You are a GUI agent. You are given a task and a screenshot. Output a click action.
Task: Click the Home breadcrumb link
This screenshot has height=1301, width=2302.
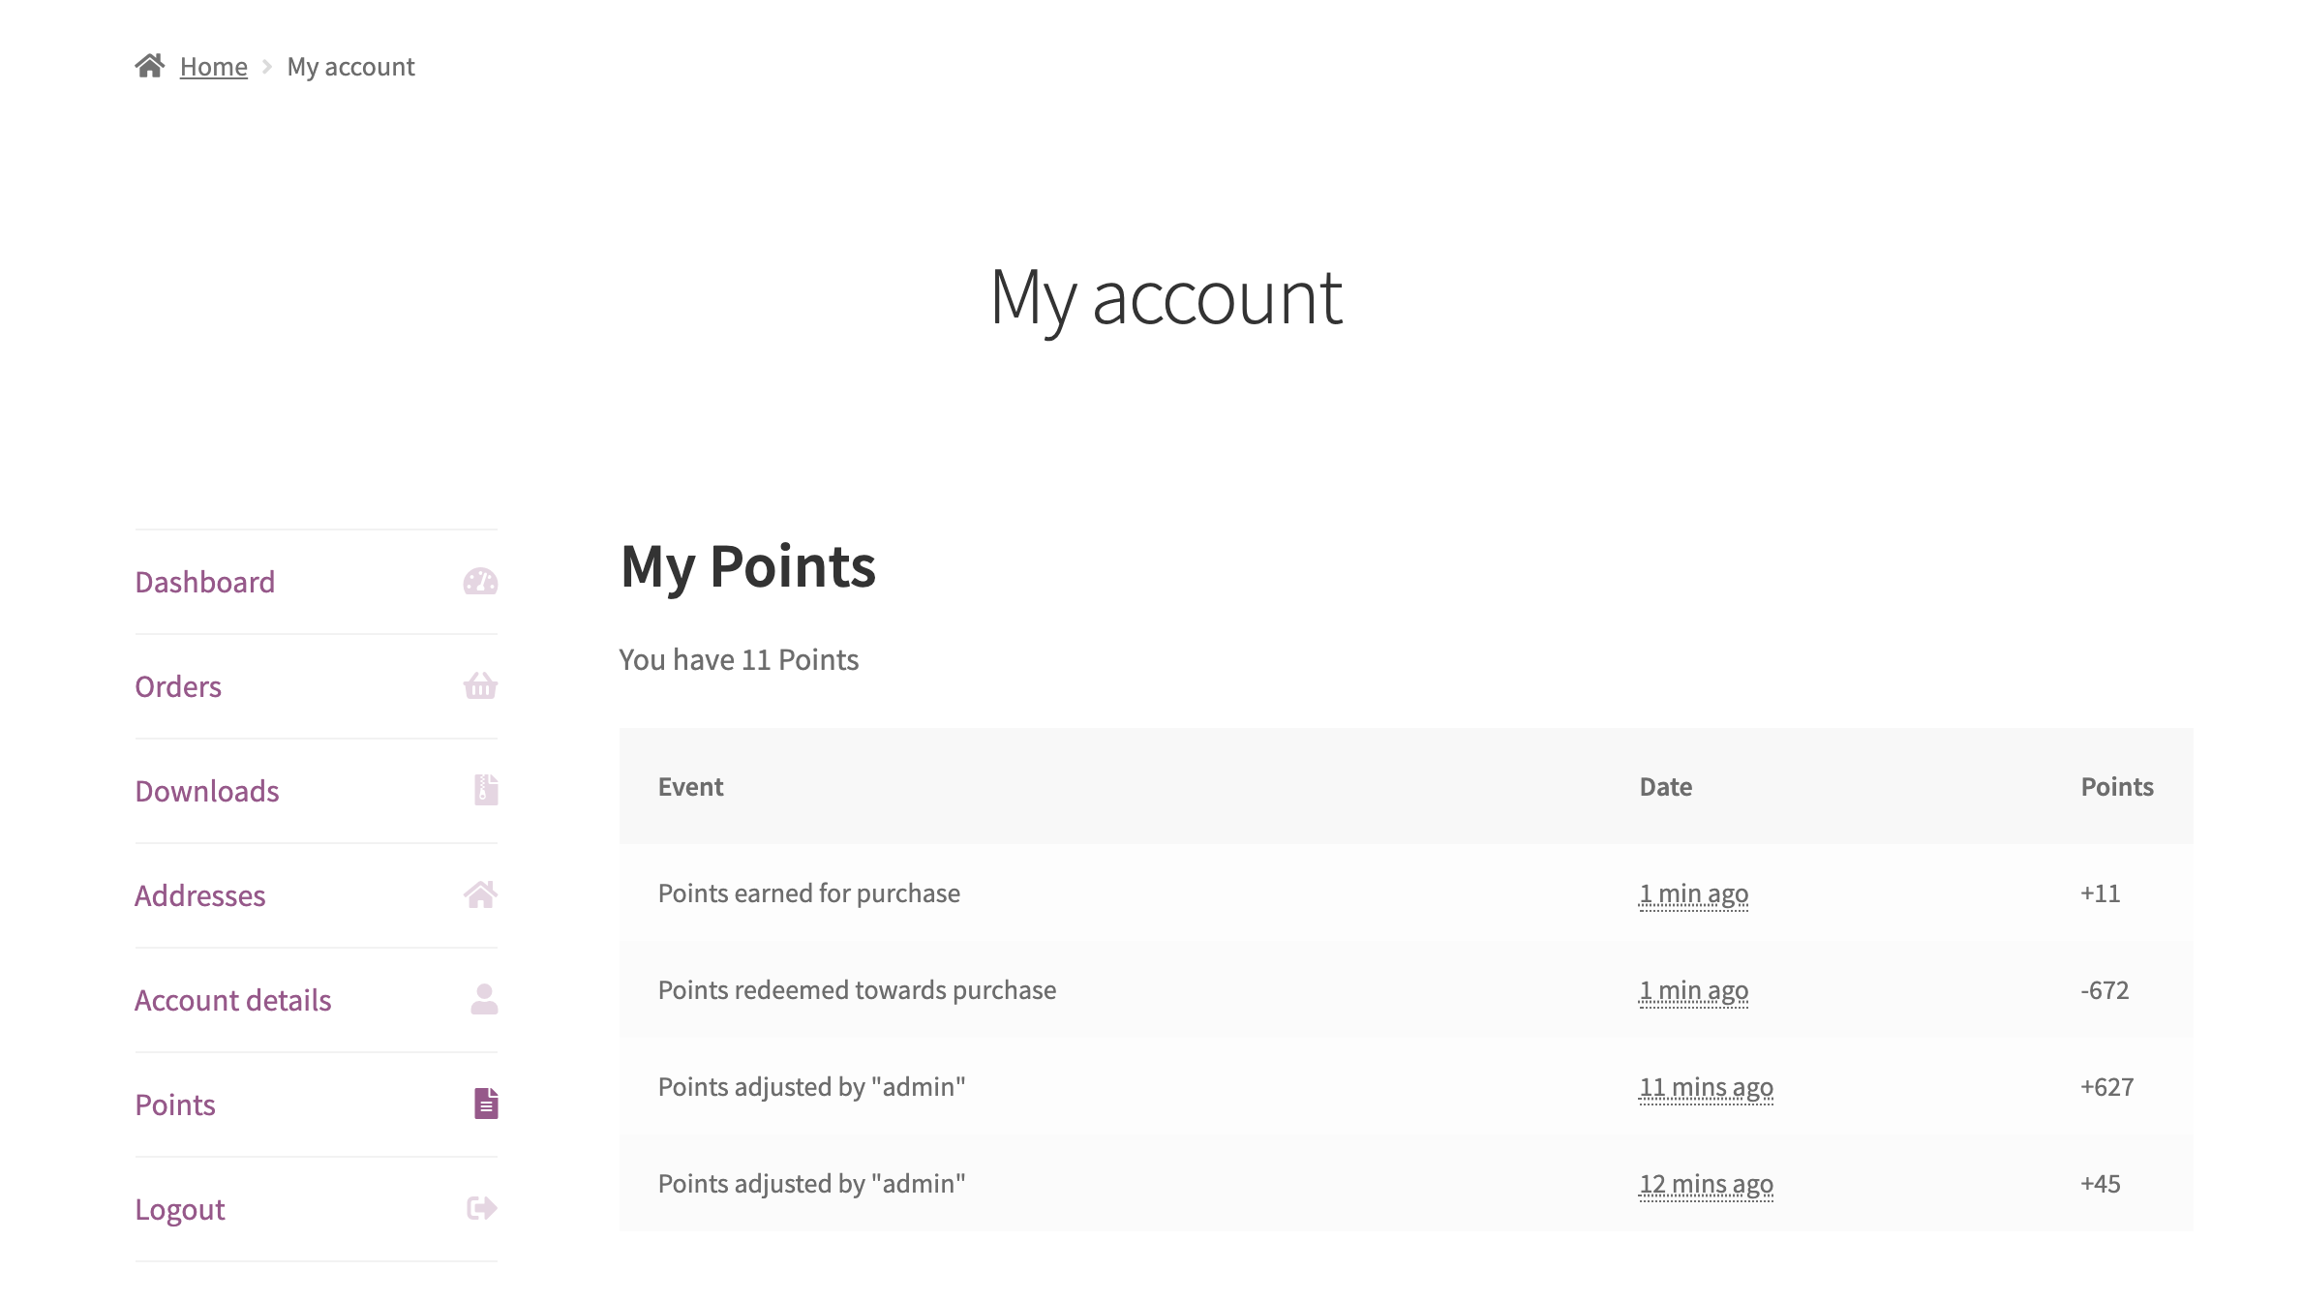[213, 66]
